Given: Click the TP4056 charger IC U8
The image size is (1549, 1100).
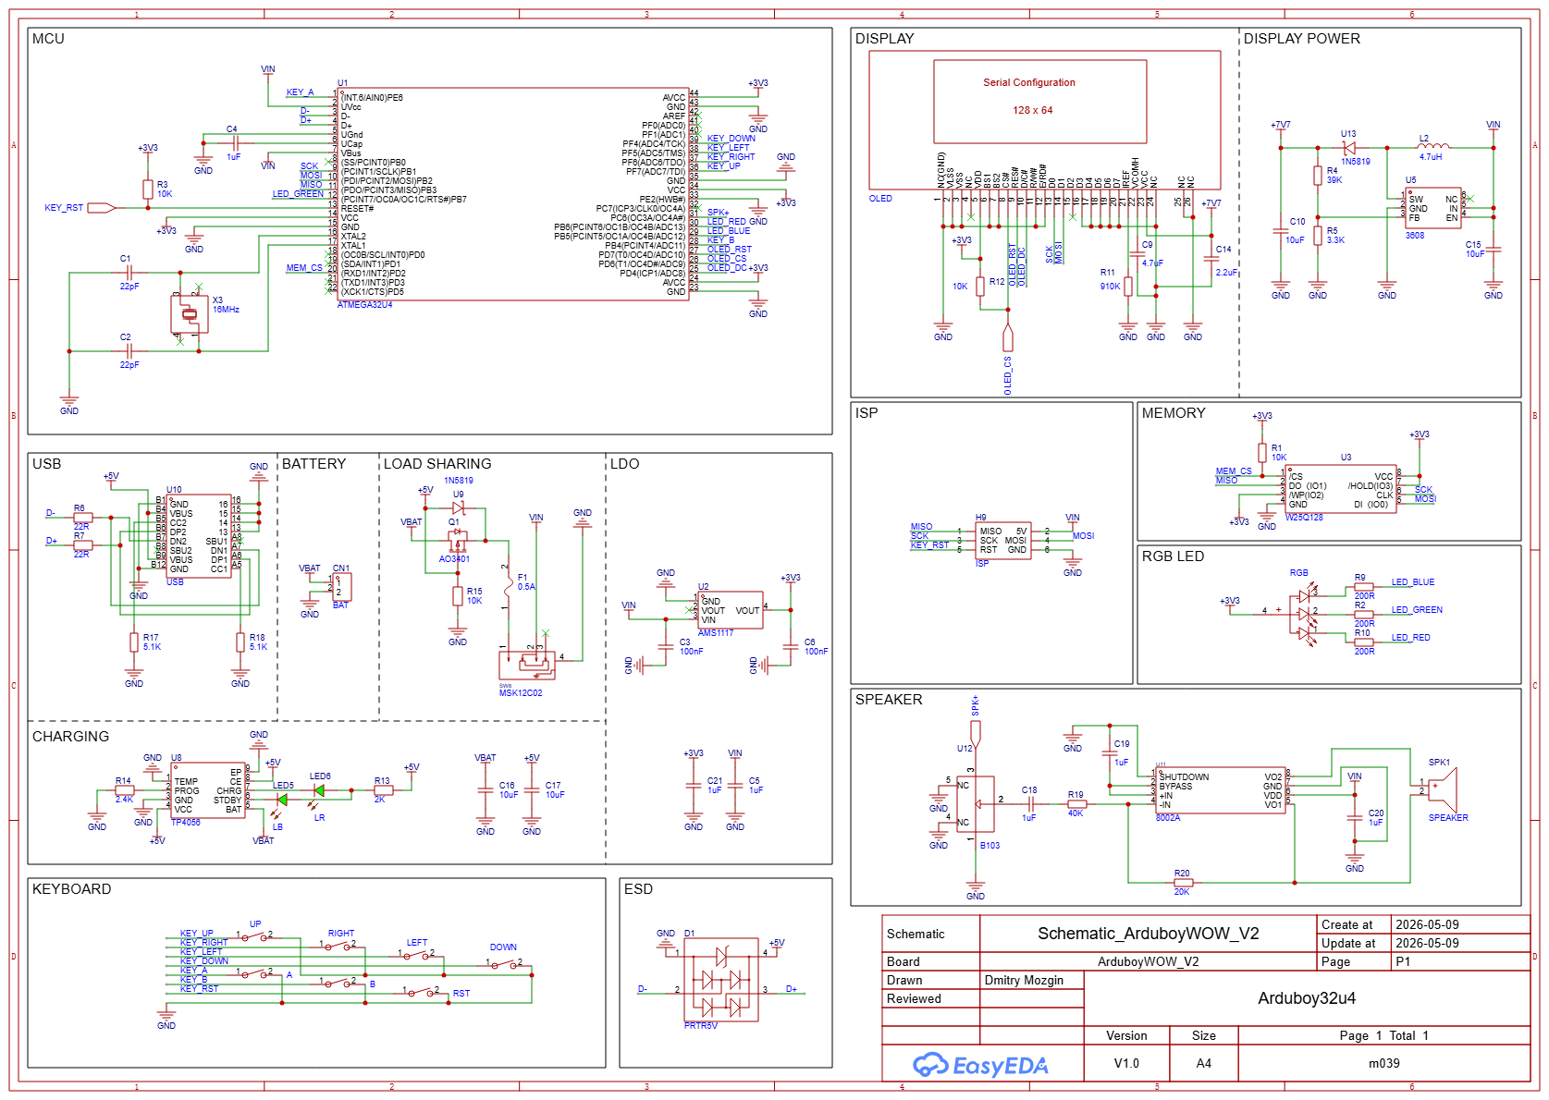Looking at the screenshot, I should pos(208,791).
